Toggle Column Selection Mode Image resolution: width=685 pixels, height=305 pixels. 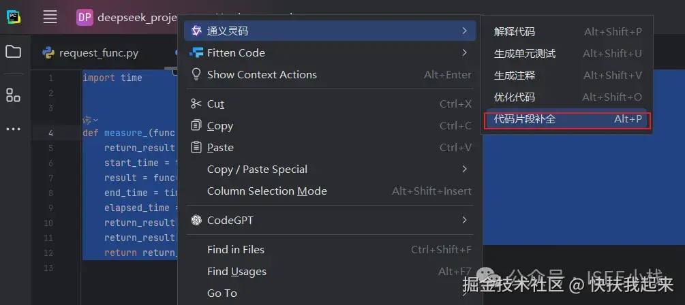coord(267,191)
